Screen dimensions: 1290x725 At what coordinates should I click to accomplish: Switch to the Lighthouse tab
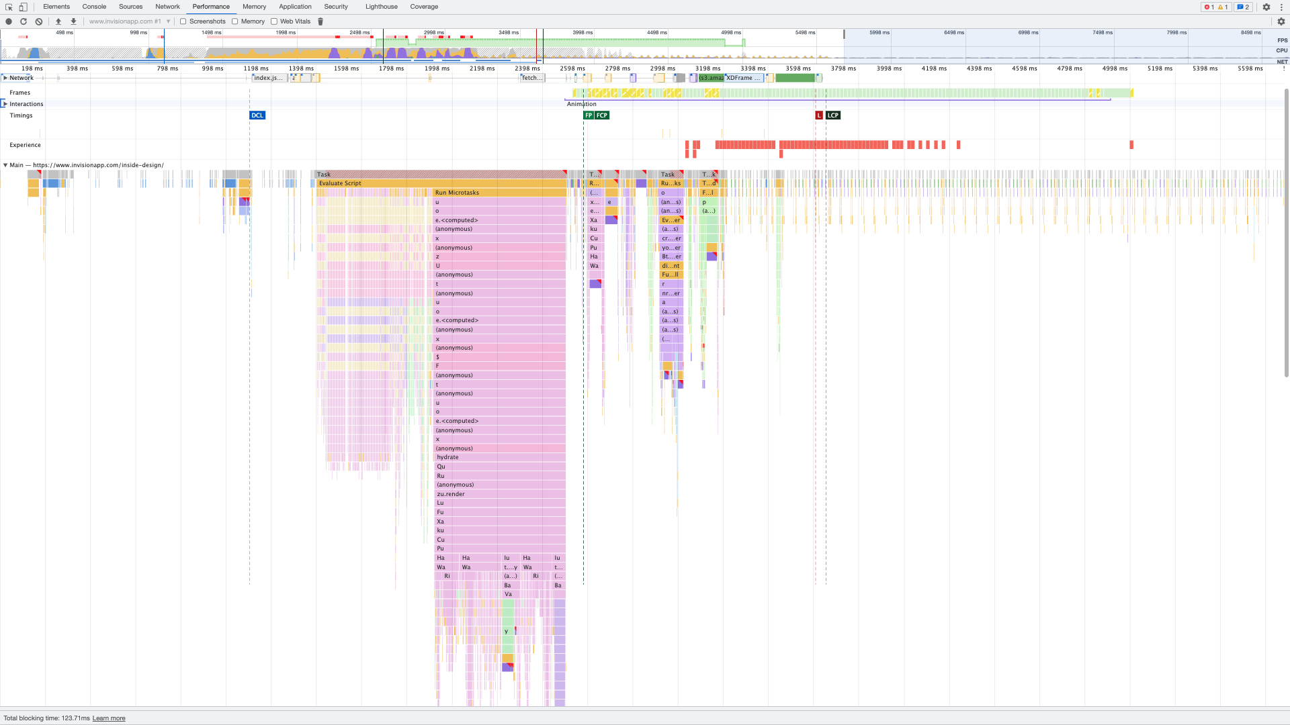381,7
